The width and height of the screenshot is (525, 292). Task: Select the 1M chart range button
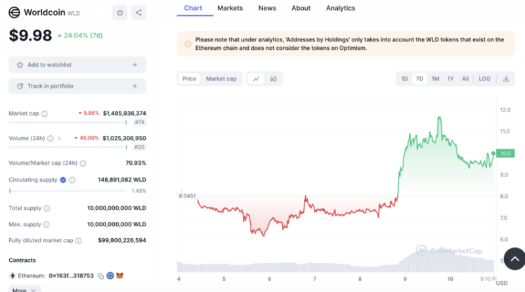pos(435,79)
